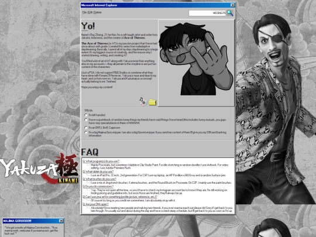Click the search field showing MISSING

click(x=207, y=13)
